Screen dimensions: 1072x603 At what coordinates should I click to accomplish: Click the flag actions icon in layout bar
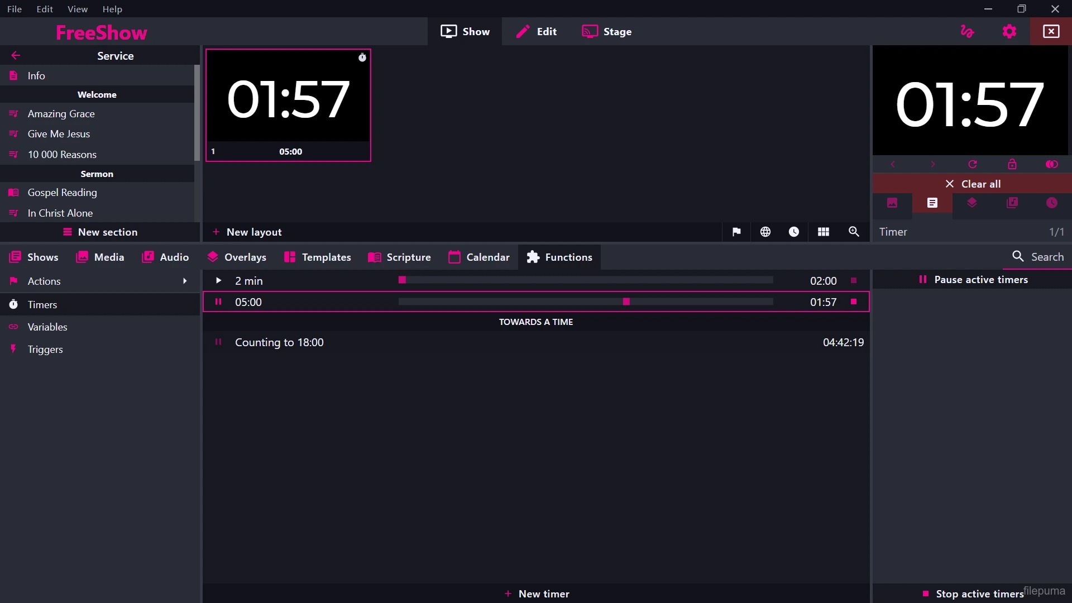[x=736, y=232]
